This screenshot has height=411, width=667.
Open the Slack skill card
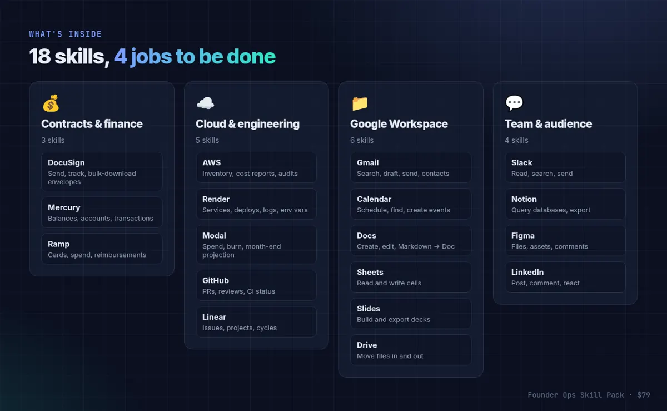565,167
